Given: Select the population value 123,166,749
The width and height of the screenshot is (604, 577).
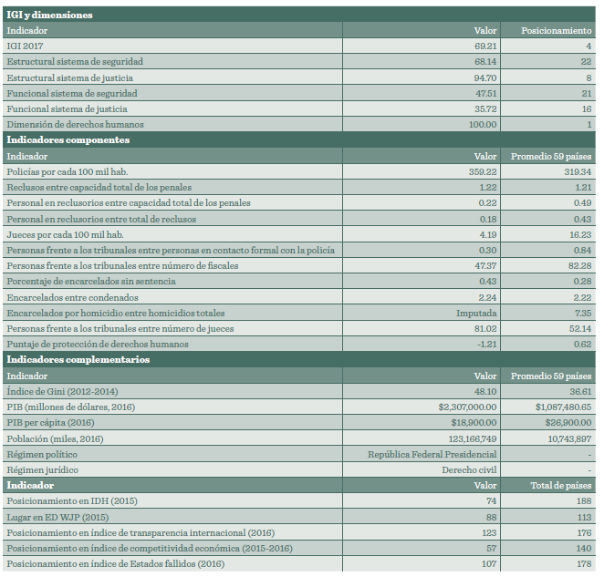Looking at the screenshot, I should (x=473, y=438).
